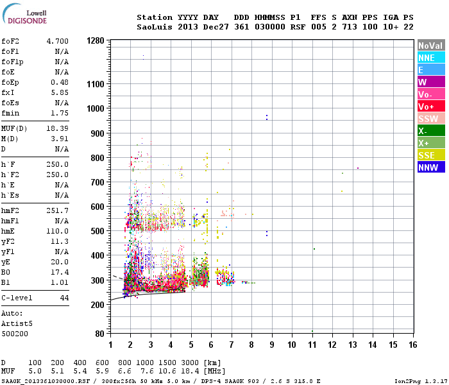
Task: Select the NoVal legend swatch
Action: click(431, 46)
